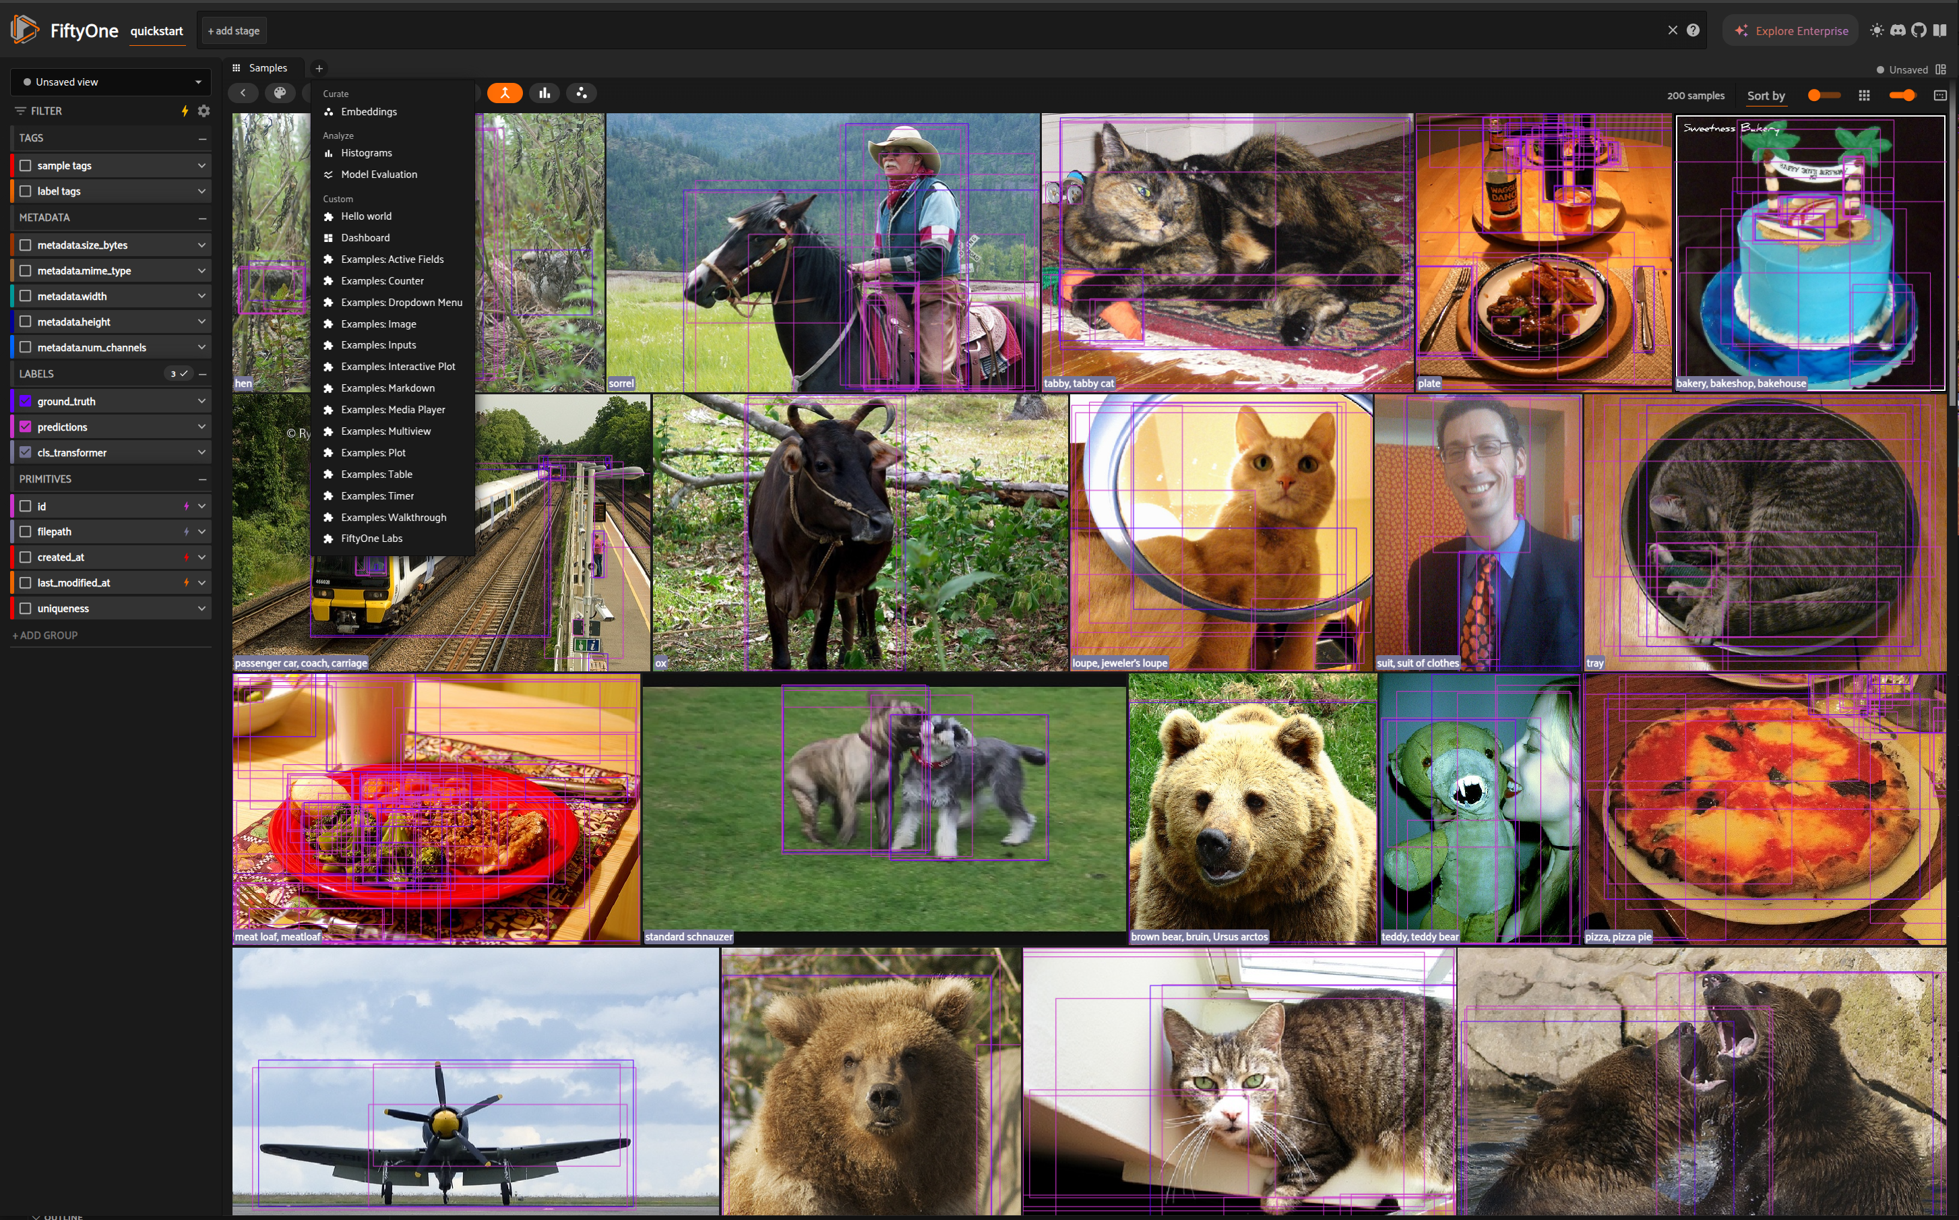Check the uniqueness field checkbox
Screen dimensions: 1959x1220
click(26, 609)
